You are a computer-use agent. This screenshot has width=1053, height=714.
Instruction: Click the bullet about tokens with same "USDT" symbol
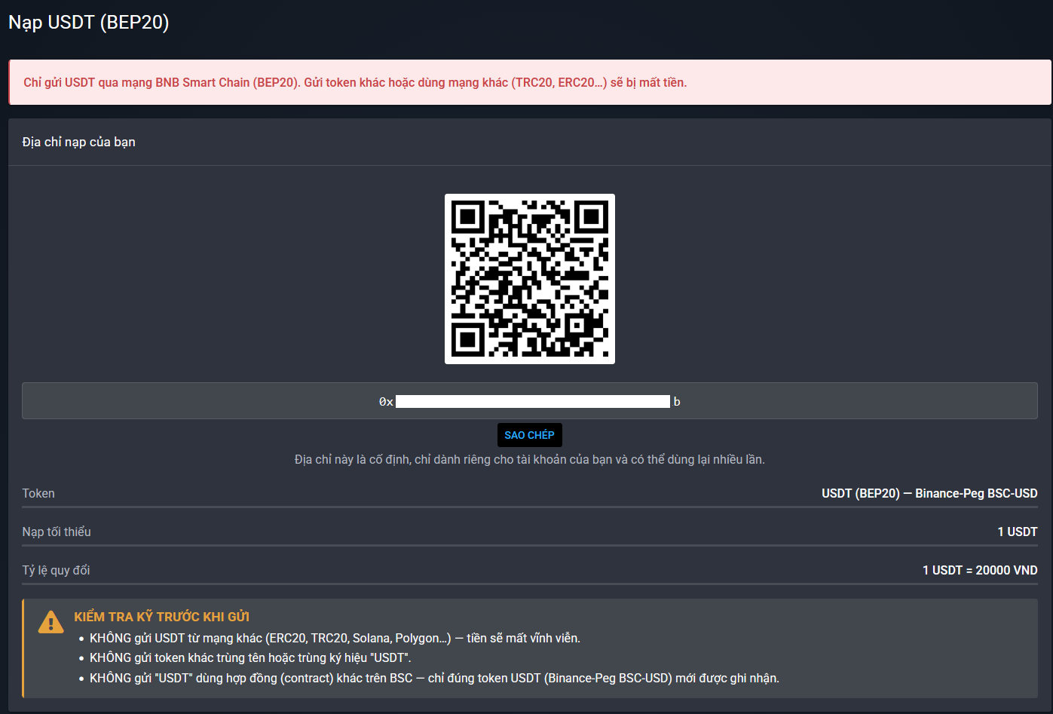(x=250, y=657)
